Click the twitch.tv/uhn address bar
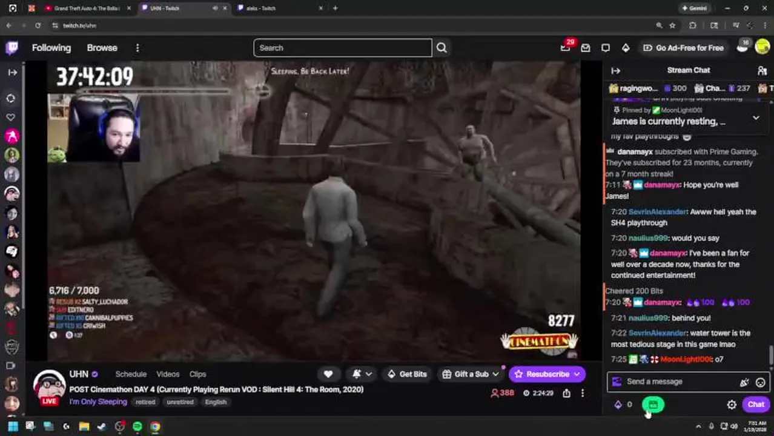The image size is (774, 436). (x=80, y=25)
